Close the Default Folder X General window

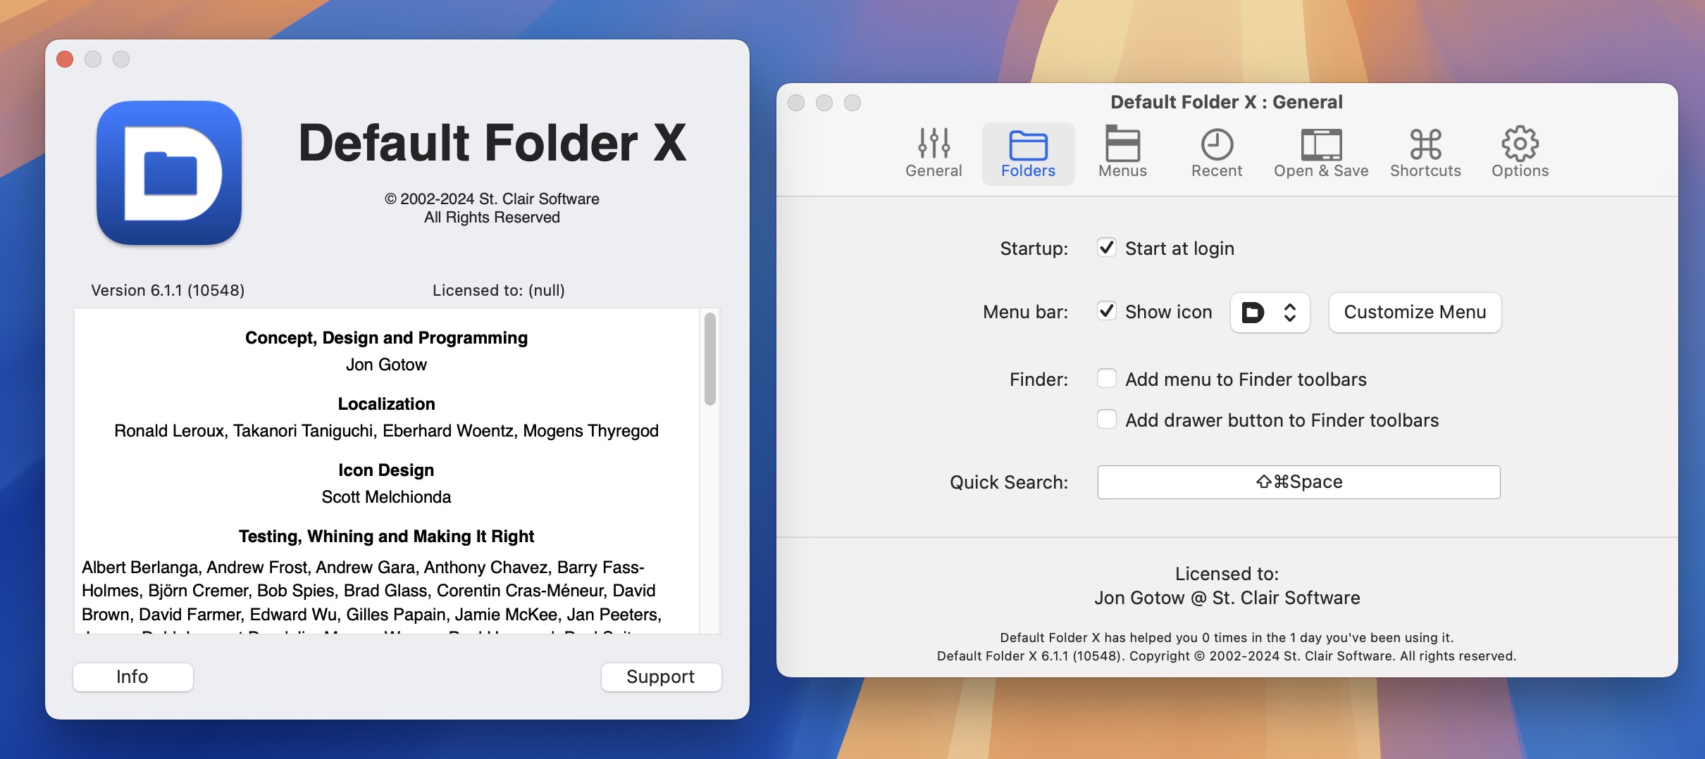point(796,103)
